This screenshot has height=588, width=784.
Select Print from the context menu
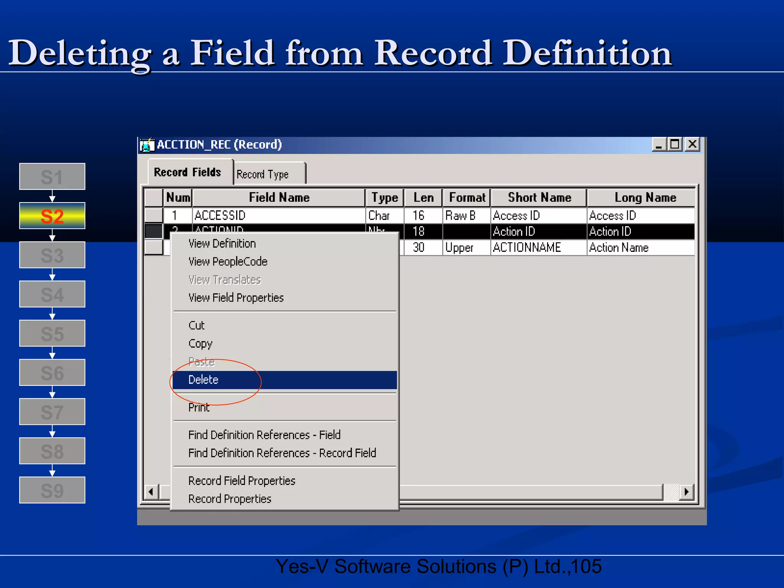(x=284, y=407)
